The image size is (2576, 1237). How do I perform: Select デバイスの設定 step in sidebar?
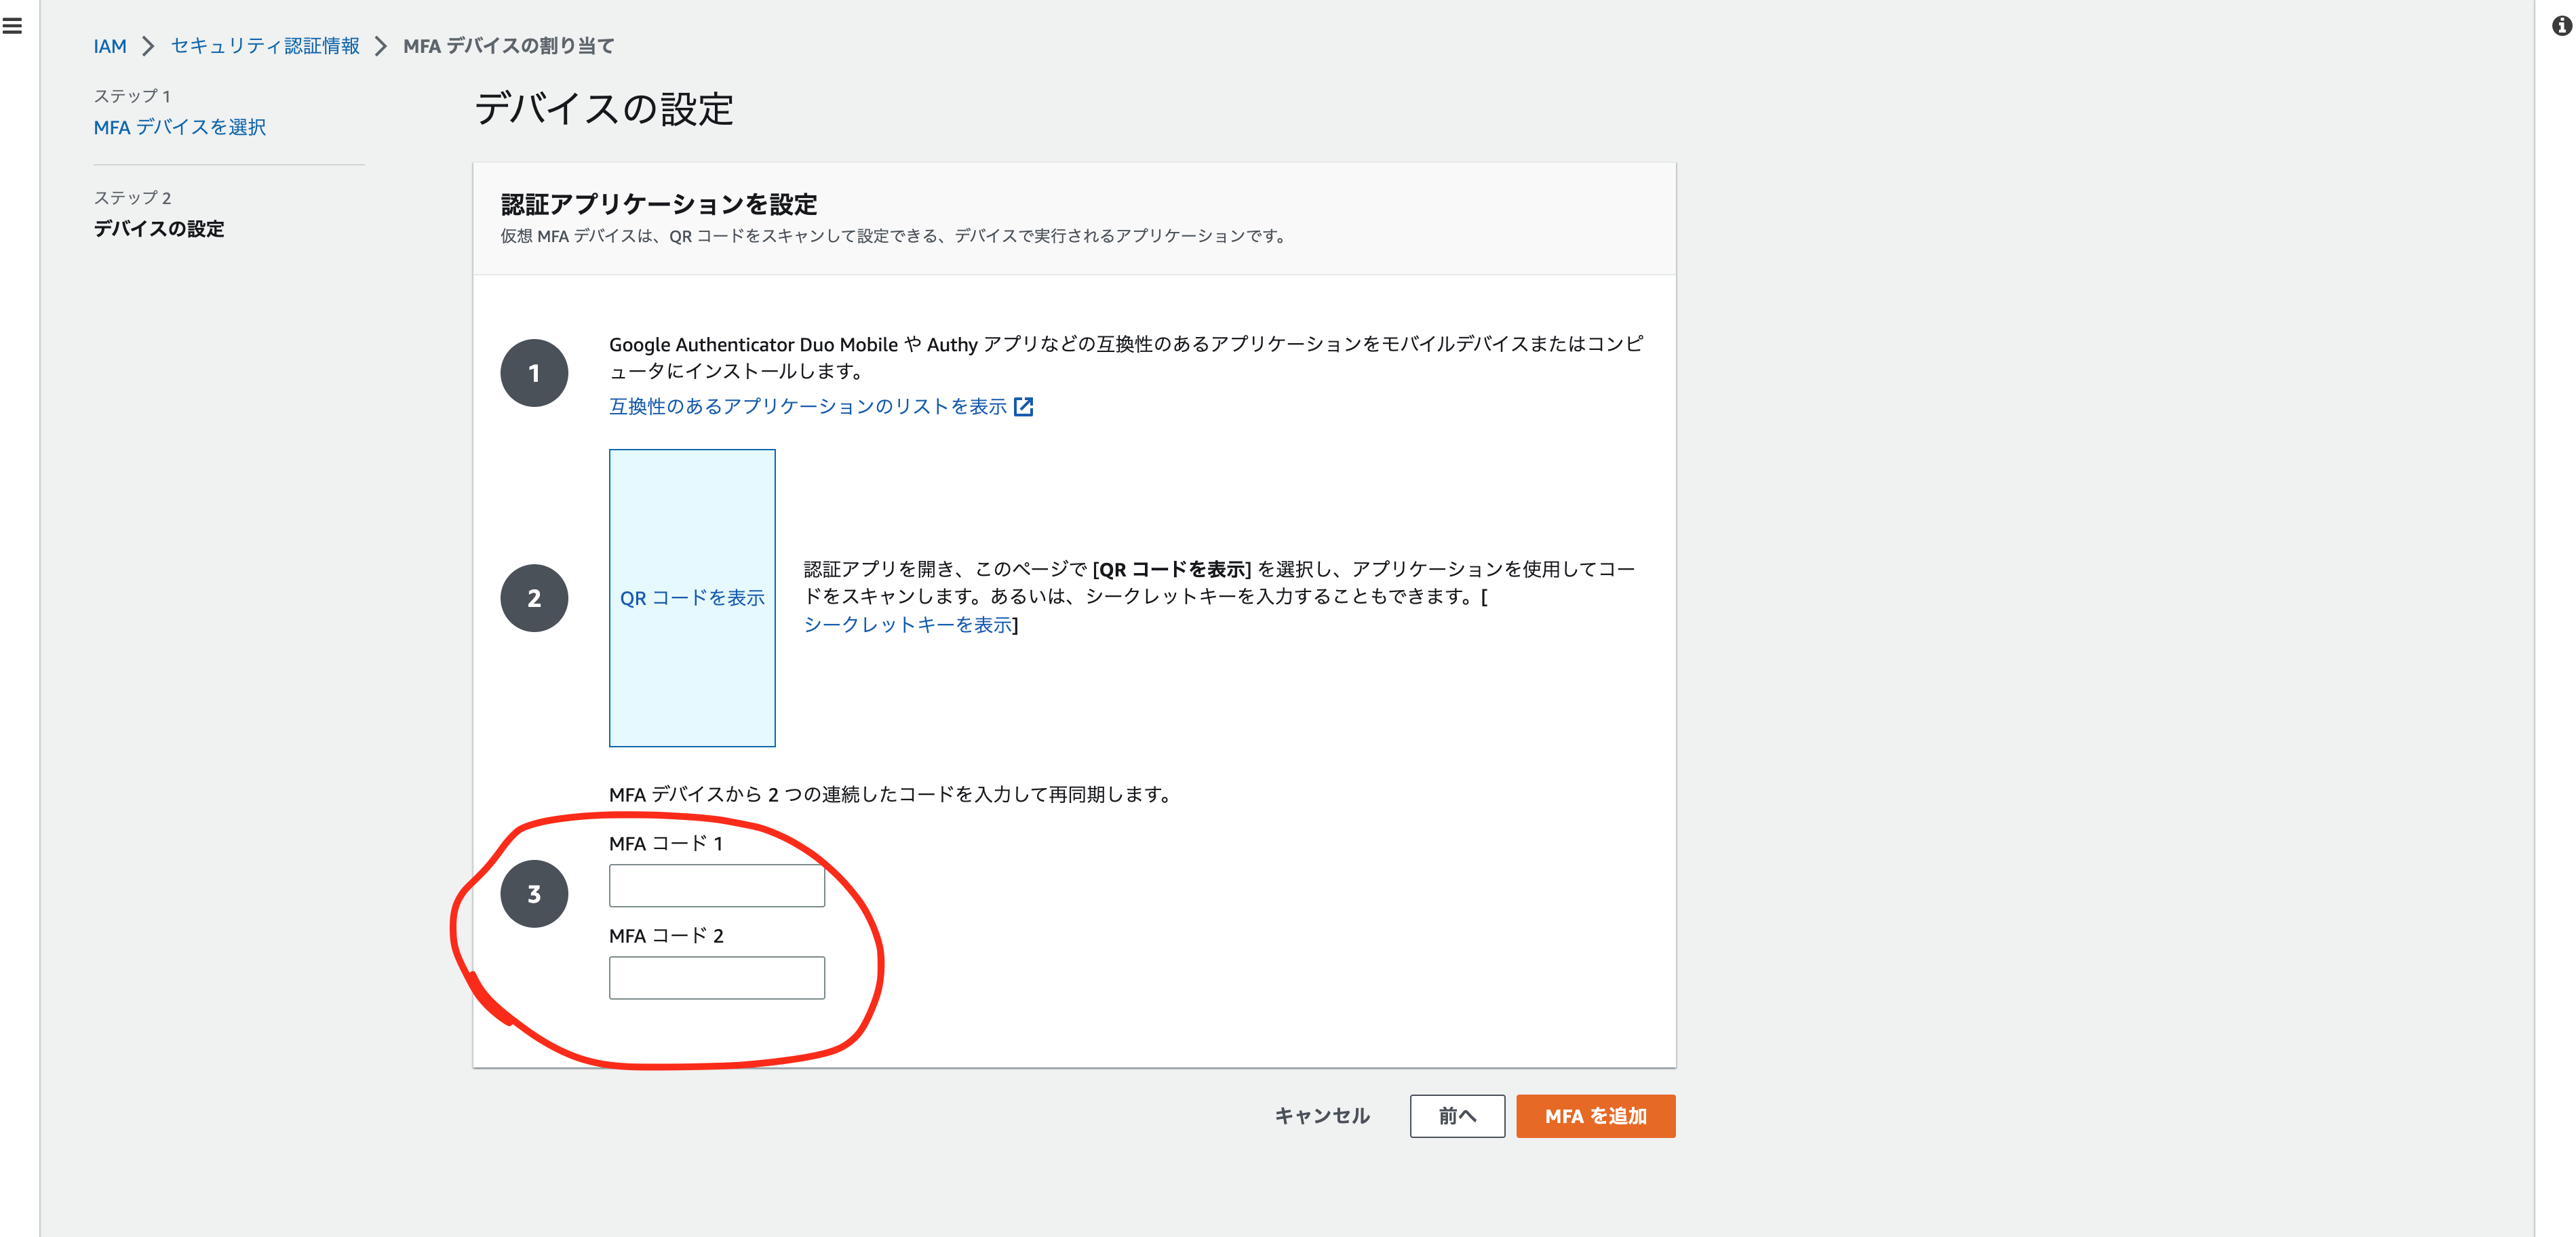click(x=159, y=229)
